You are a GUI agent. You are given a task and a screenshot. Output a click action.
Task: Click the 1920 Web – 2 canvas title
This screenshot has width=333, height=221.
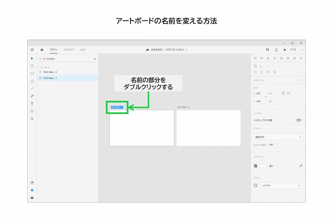click(183, 107)
